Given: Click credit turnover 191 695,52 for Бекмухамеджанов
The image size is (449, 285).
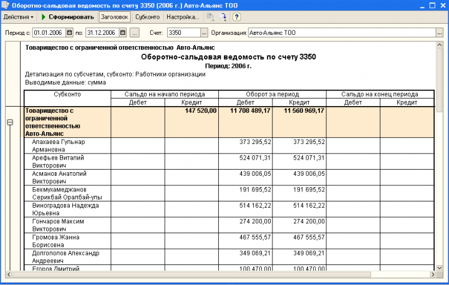Looking at the screenshot, I should click(309, 190).
